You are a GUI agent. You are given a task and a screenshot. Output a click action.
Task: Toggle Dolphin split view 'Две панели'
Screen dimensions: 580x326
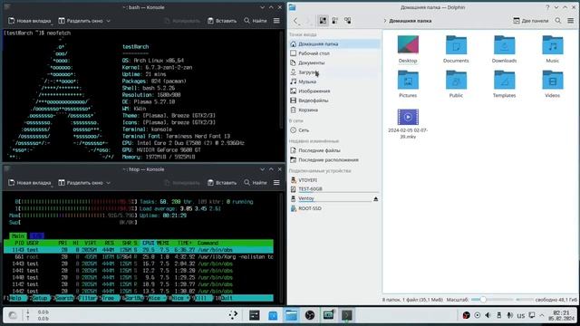tap(531, 21)
